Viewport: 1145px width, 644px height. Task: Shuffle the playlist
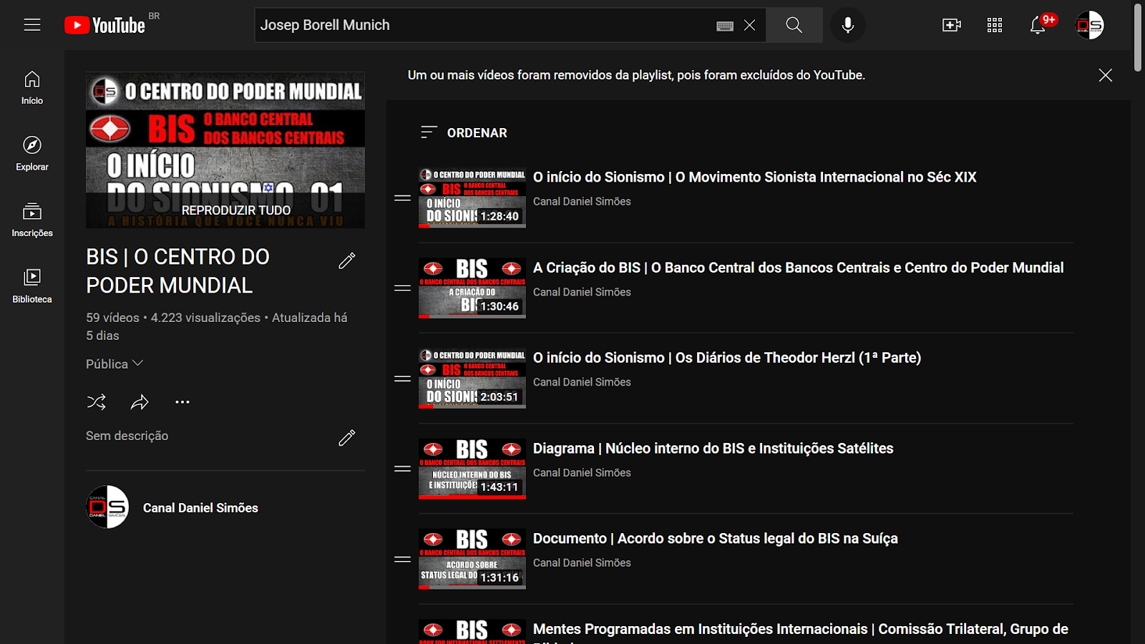coord(97,402)
